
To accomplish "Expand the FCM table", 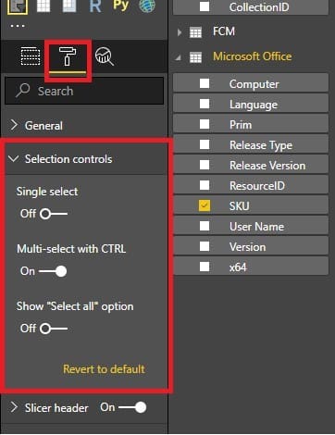I will 180,32.
